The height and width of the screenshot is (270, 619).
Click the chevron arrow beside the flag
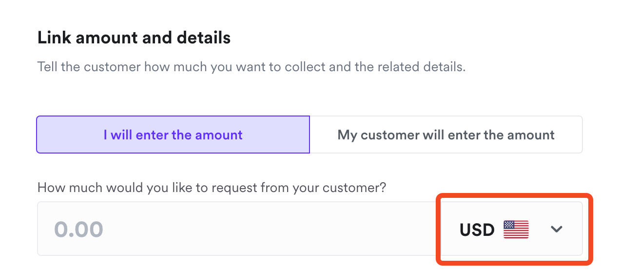click(x=557, y=229)
